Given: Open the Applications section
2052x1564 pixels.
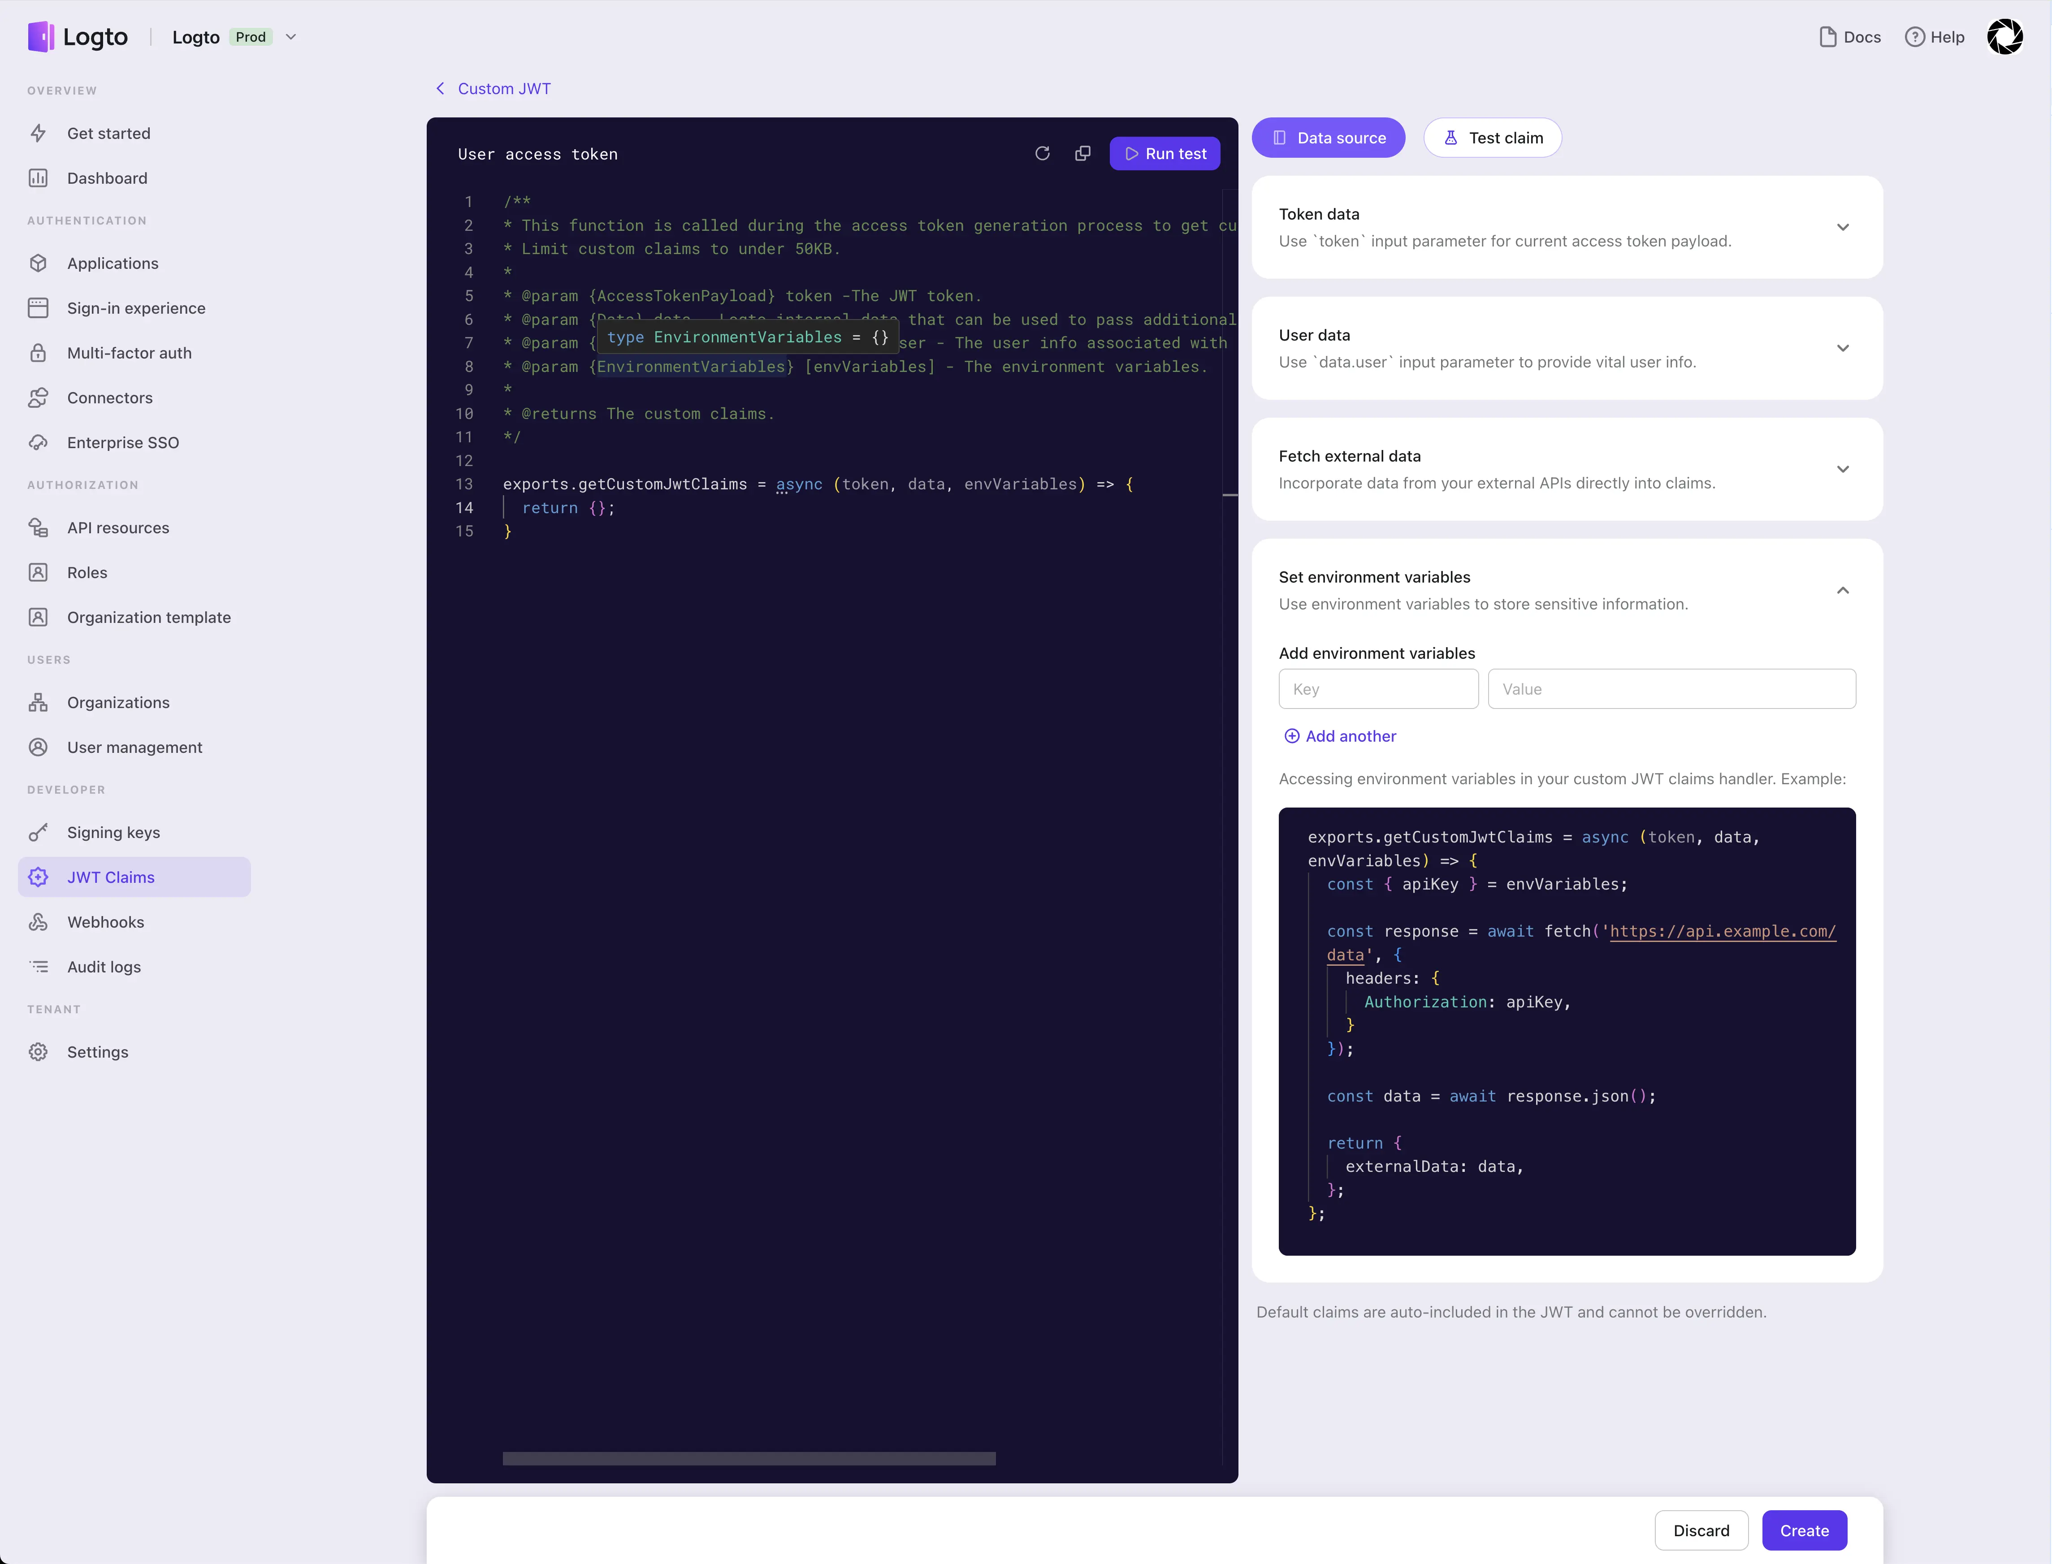Looking at the screenshot, I should [x=112, y=264].
